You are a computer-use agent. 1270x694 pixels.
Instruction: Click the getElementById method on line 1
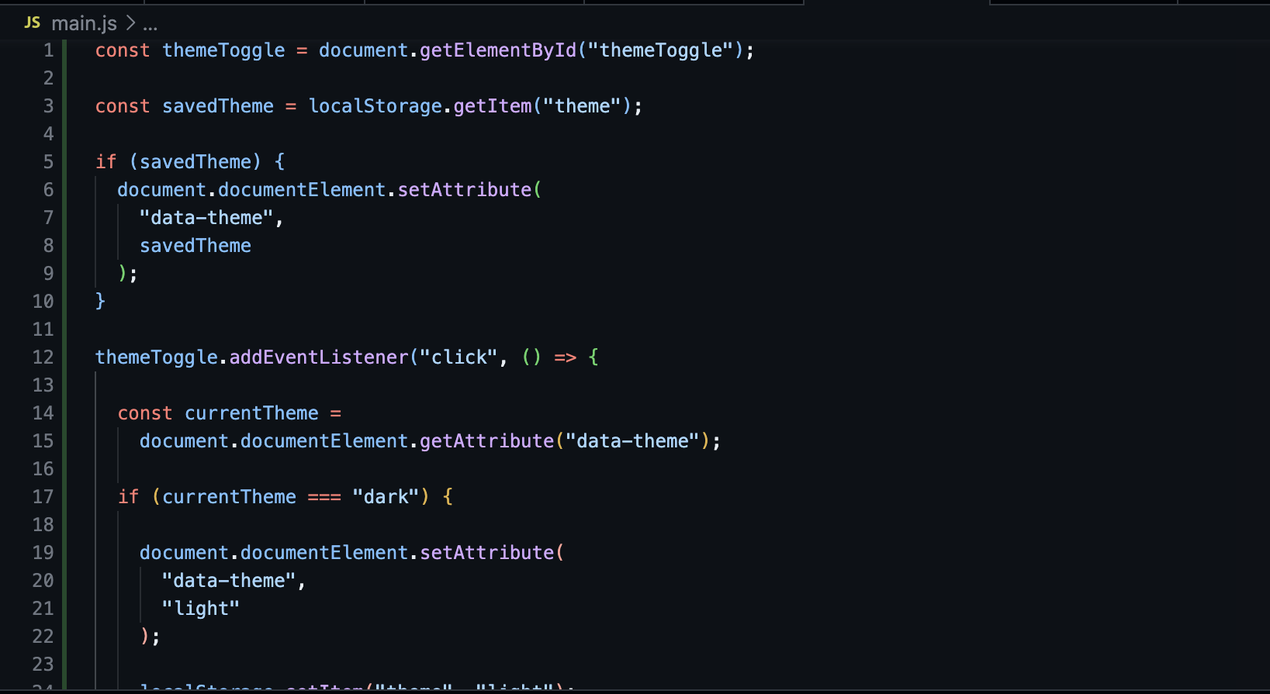(x=498, y=50)
